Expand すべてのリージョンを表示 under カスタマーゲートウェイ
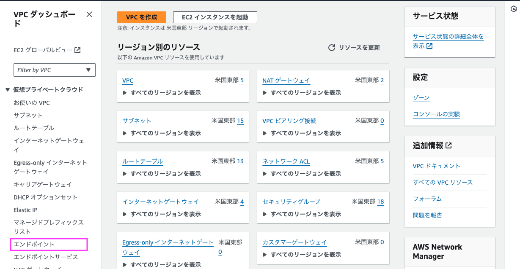 [x=302, y=255]
